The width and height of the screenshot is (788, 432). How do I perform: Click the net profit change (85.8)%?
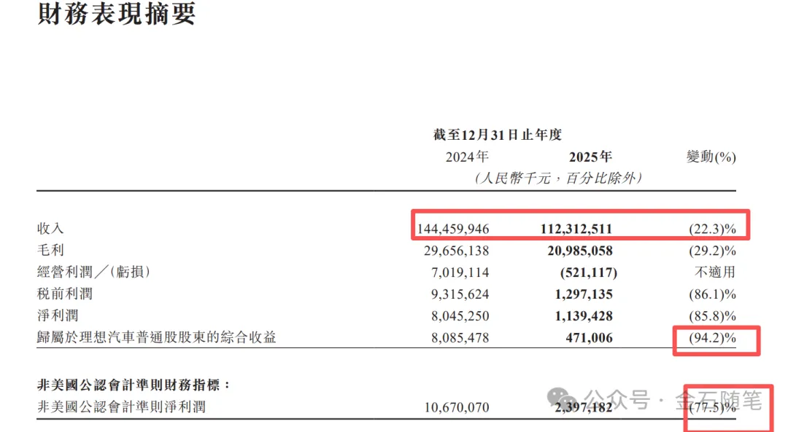tap(712, 316)
